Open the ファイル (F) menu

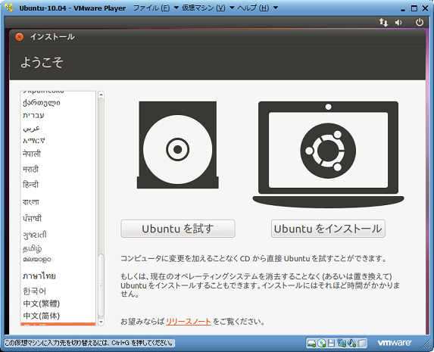(151, 8)
